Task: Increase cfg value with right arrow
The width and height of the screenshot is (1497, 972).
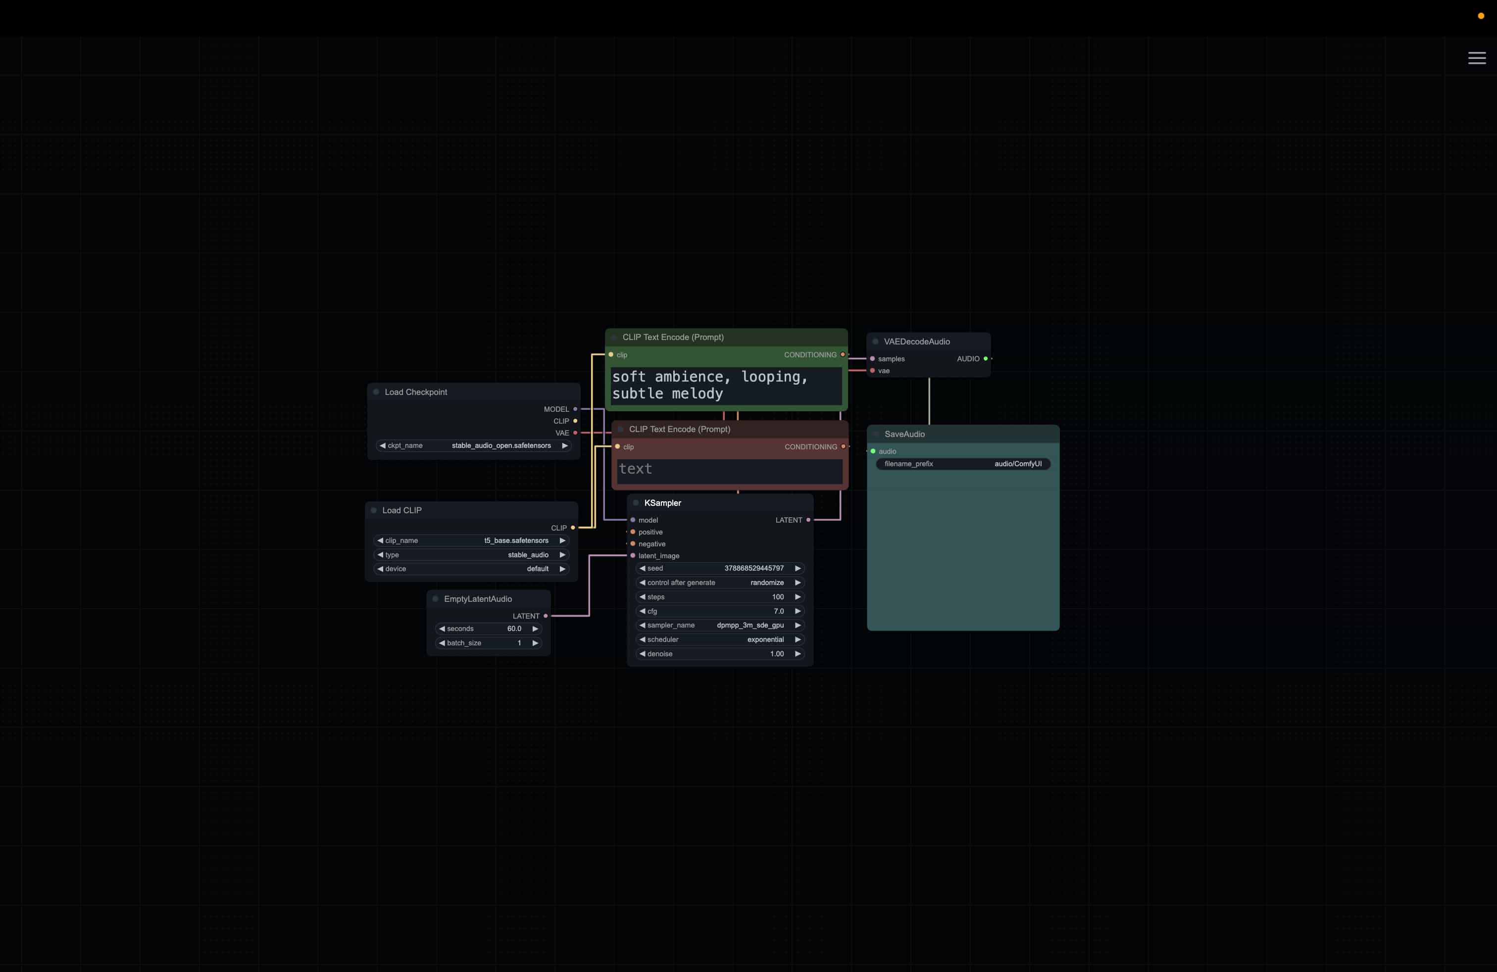Action: coord(798,611)
